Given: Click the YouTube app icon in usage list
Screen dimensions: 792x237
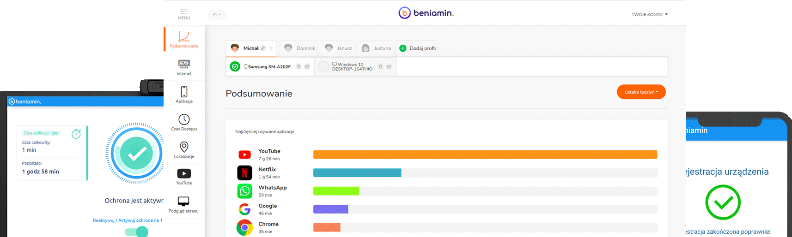Looking at the screenshot, I should tap(244, 154).
